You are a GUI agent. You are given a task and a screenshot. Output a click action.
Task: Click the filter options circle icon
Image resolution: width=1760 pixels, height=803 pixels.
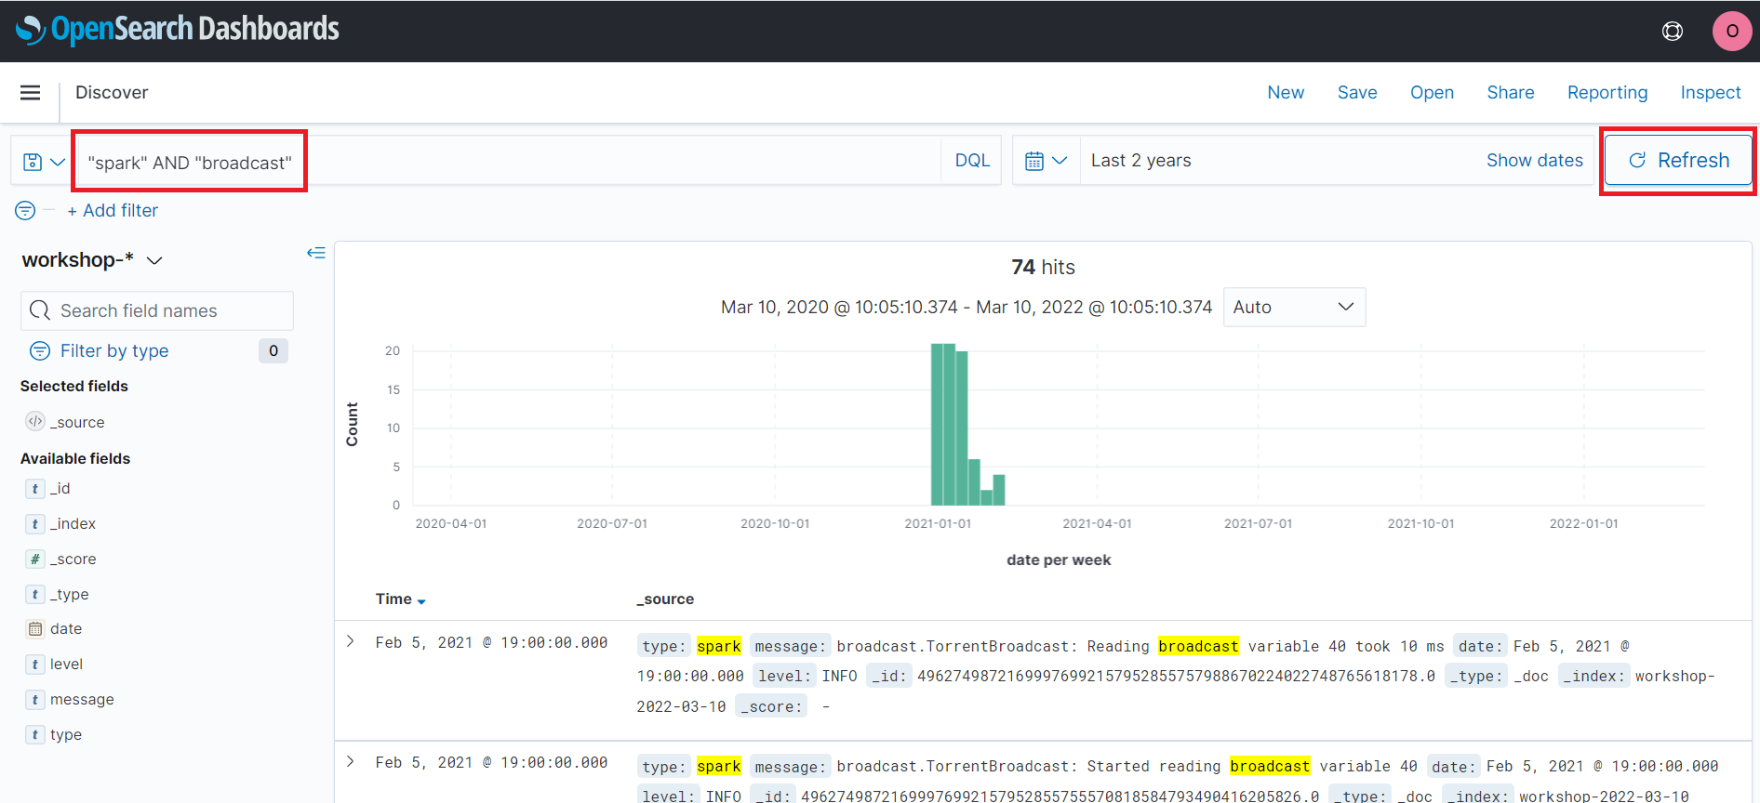pyautogui.click(x=25, y=211)
